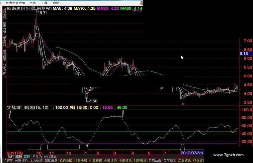Open the 工具 menu

coord(44,3)
